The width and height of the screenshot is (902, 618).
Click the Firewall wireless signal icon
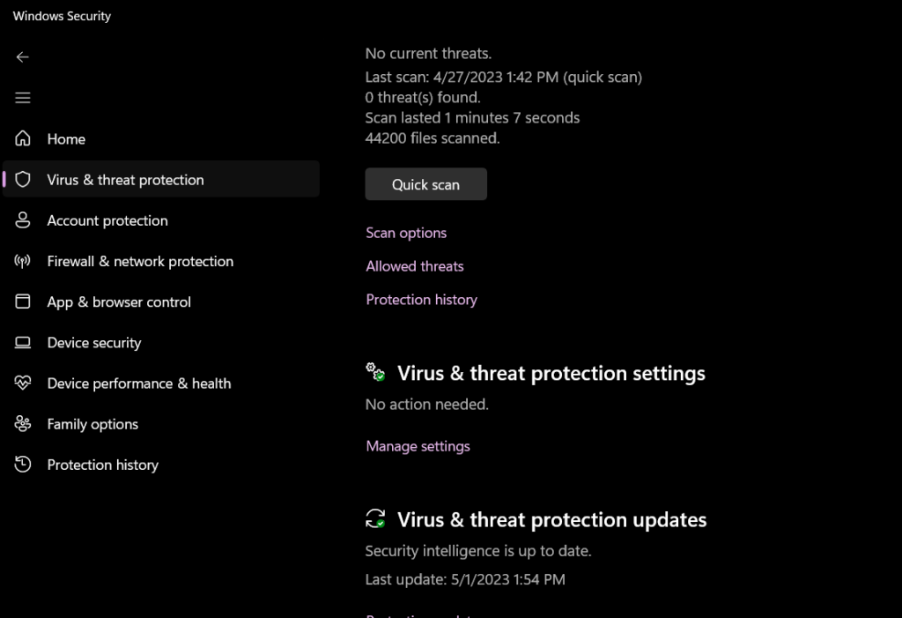(x=23, y=261)
